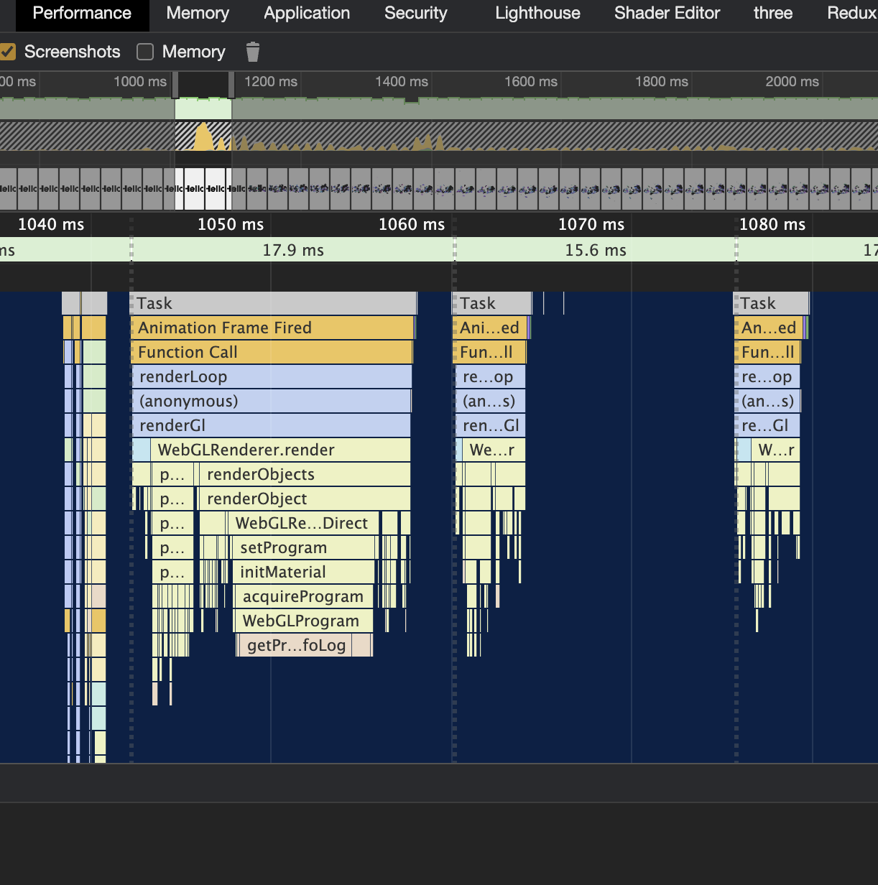Switch to the Lighthouse tab
The height and width of the screenshot is (885, 878).
[537, 14]
